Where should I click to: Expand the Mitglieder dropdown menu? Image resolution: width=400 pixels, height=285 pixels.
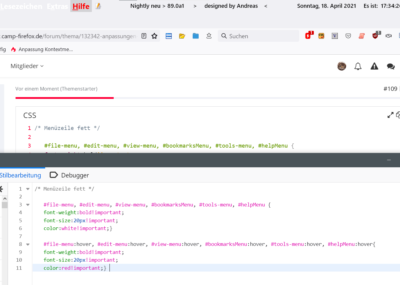pyautogui.click(x=27, y=66)
